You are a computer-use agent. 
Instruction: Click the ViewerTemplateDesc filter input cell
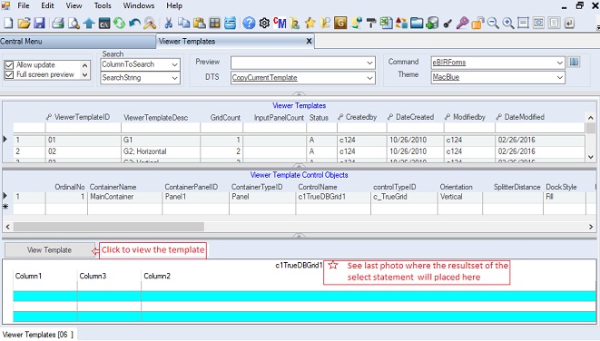[161, 128]
